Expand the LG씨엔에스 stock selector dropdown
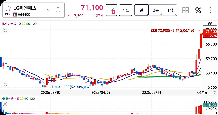Viewport: 218px width, 115px height. pyautogui.click(x=49, y=10)
